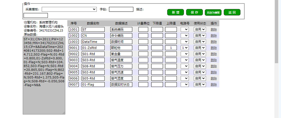Delete the row 9007 01-Flag
The height and width of the screenshot is (118, 281).
[x=214, y=84]
